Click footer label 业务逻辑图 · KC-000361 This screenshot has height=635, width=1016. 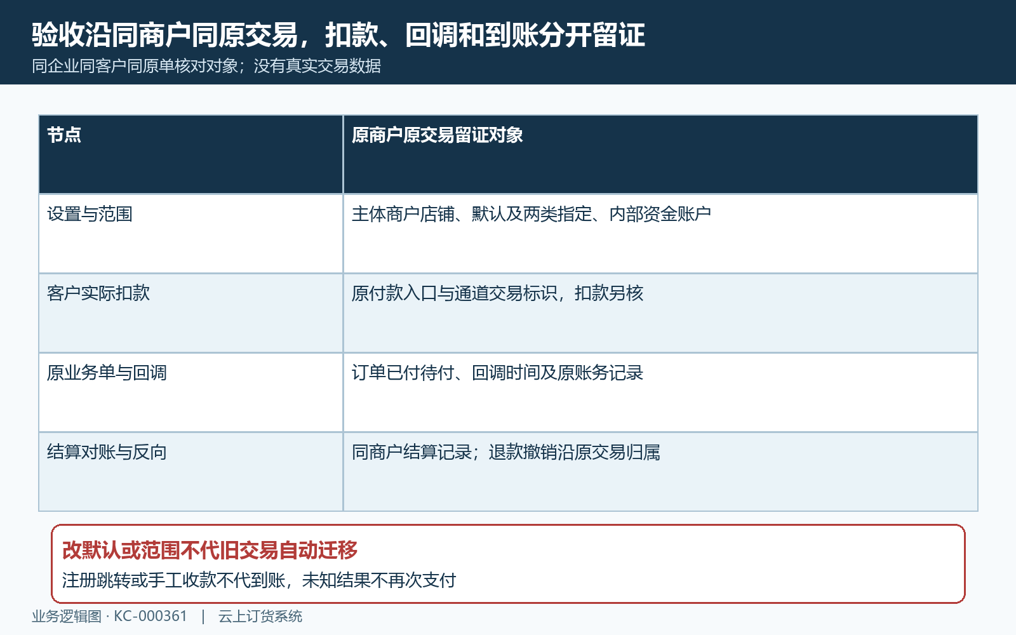pyautogui.click(x=109, y=616)
